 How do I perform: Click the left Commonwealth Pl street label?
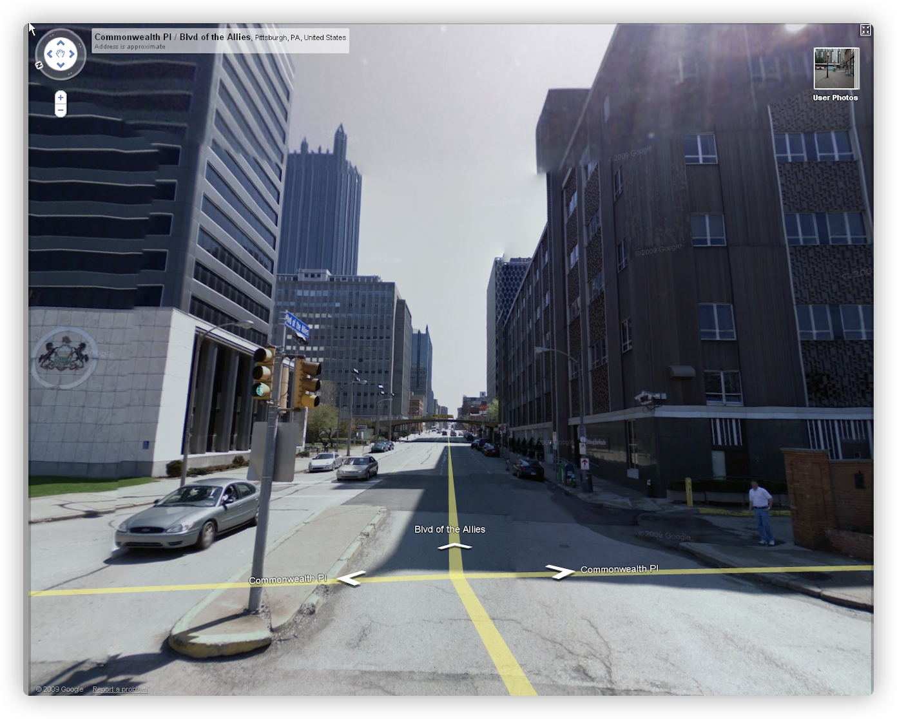tap(288, 579)
